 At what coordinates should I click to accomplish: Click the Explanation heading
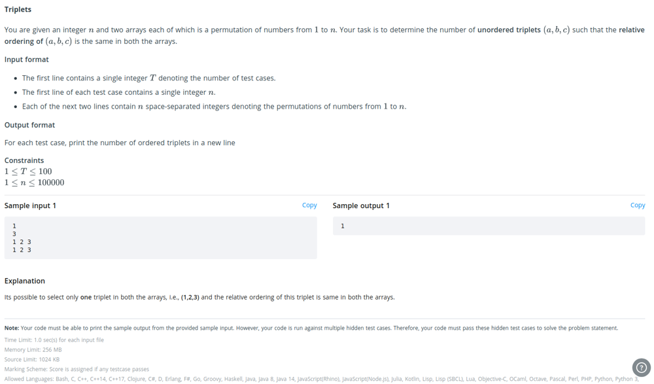pyautogui.click(x=25, y=281)
